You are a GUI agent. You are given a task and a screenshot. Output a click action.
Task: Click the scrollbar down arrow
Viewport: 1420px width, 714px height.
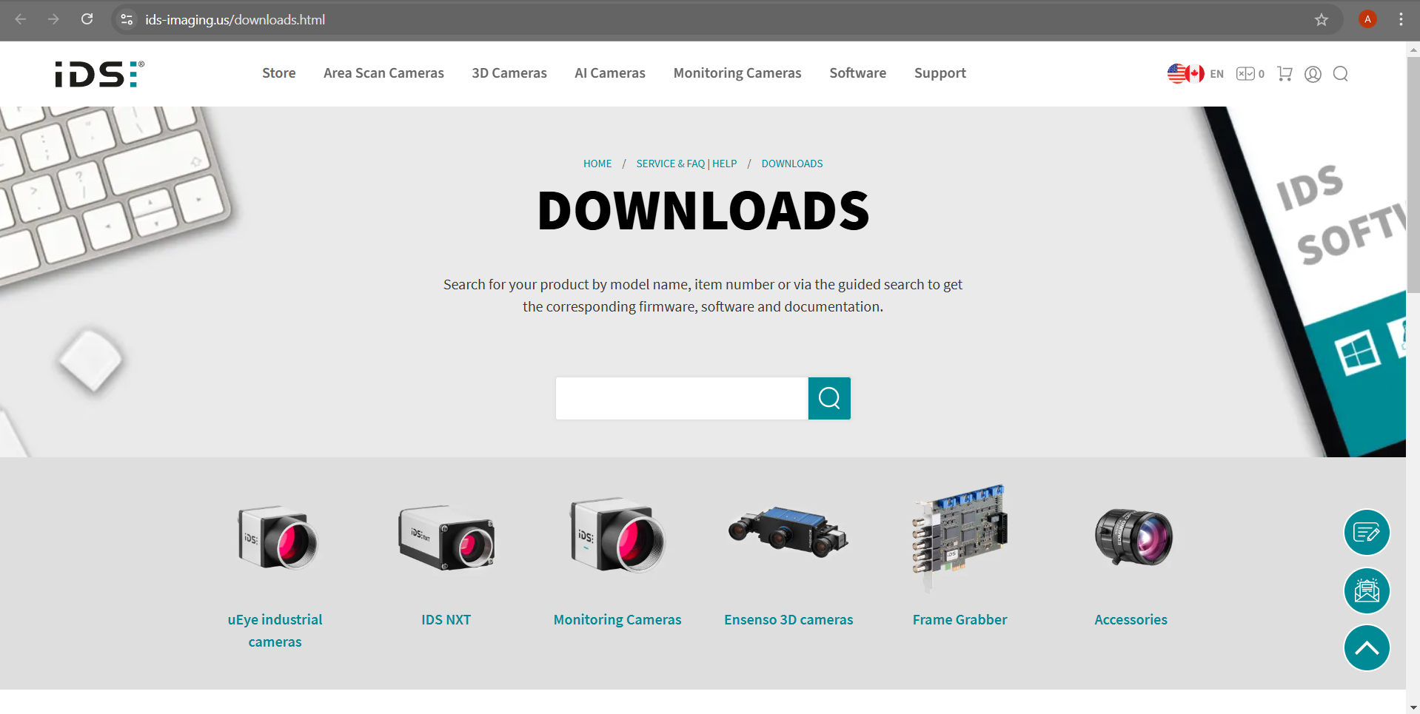pos(1413,708)
